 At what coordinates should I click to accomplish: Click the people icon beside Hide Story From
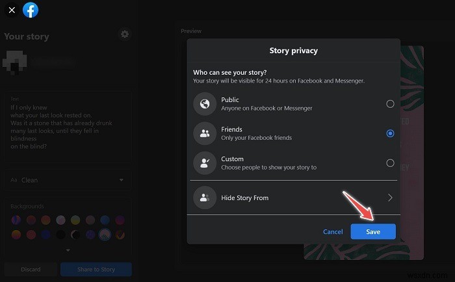pos(205,198)
